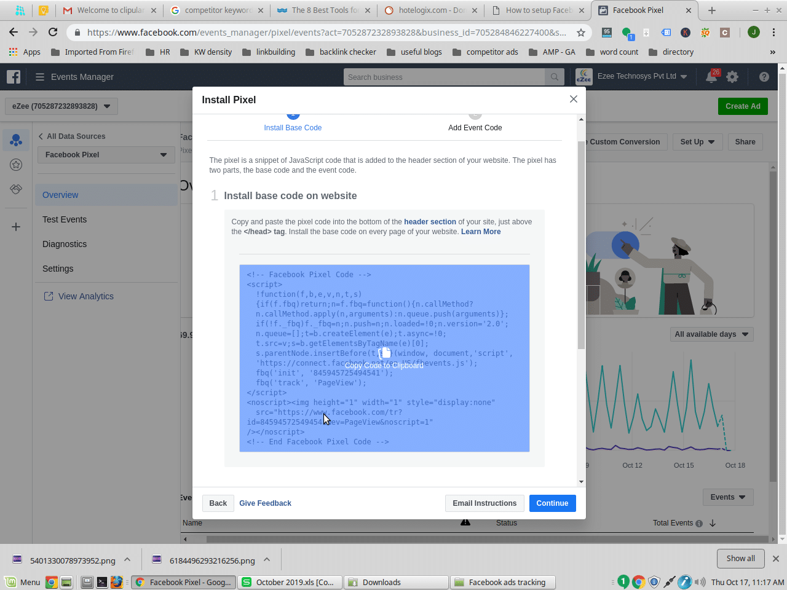Expand the Ezee Technosys Pvt Ltd business dropdown
787x590 pixels.
(x=643, y=76)
